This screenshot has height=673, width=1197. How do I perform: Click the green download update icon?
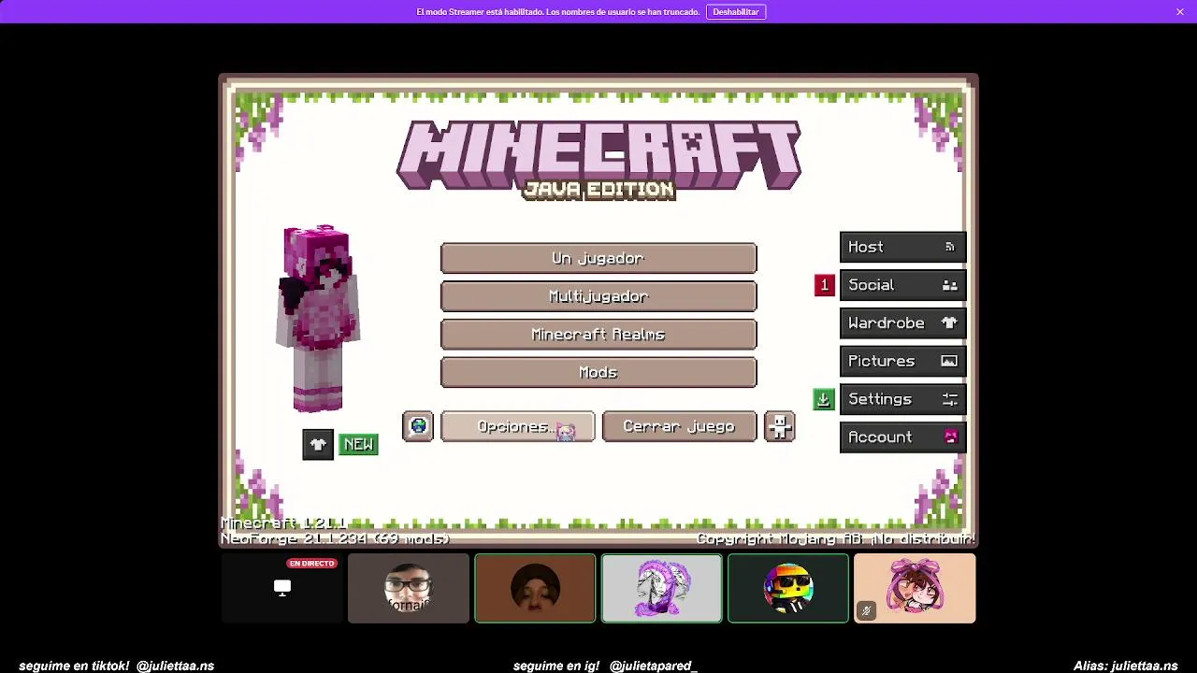824,399
